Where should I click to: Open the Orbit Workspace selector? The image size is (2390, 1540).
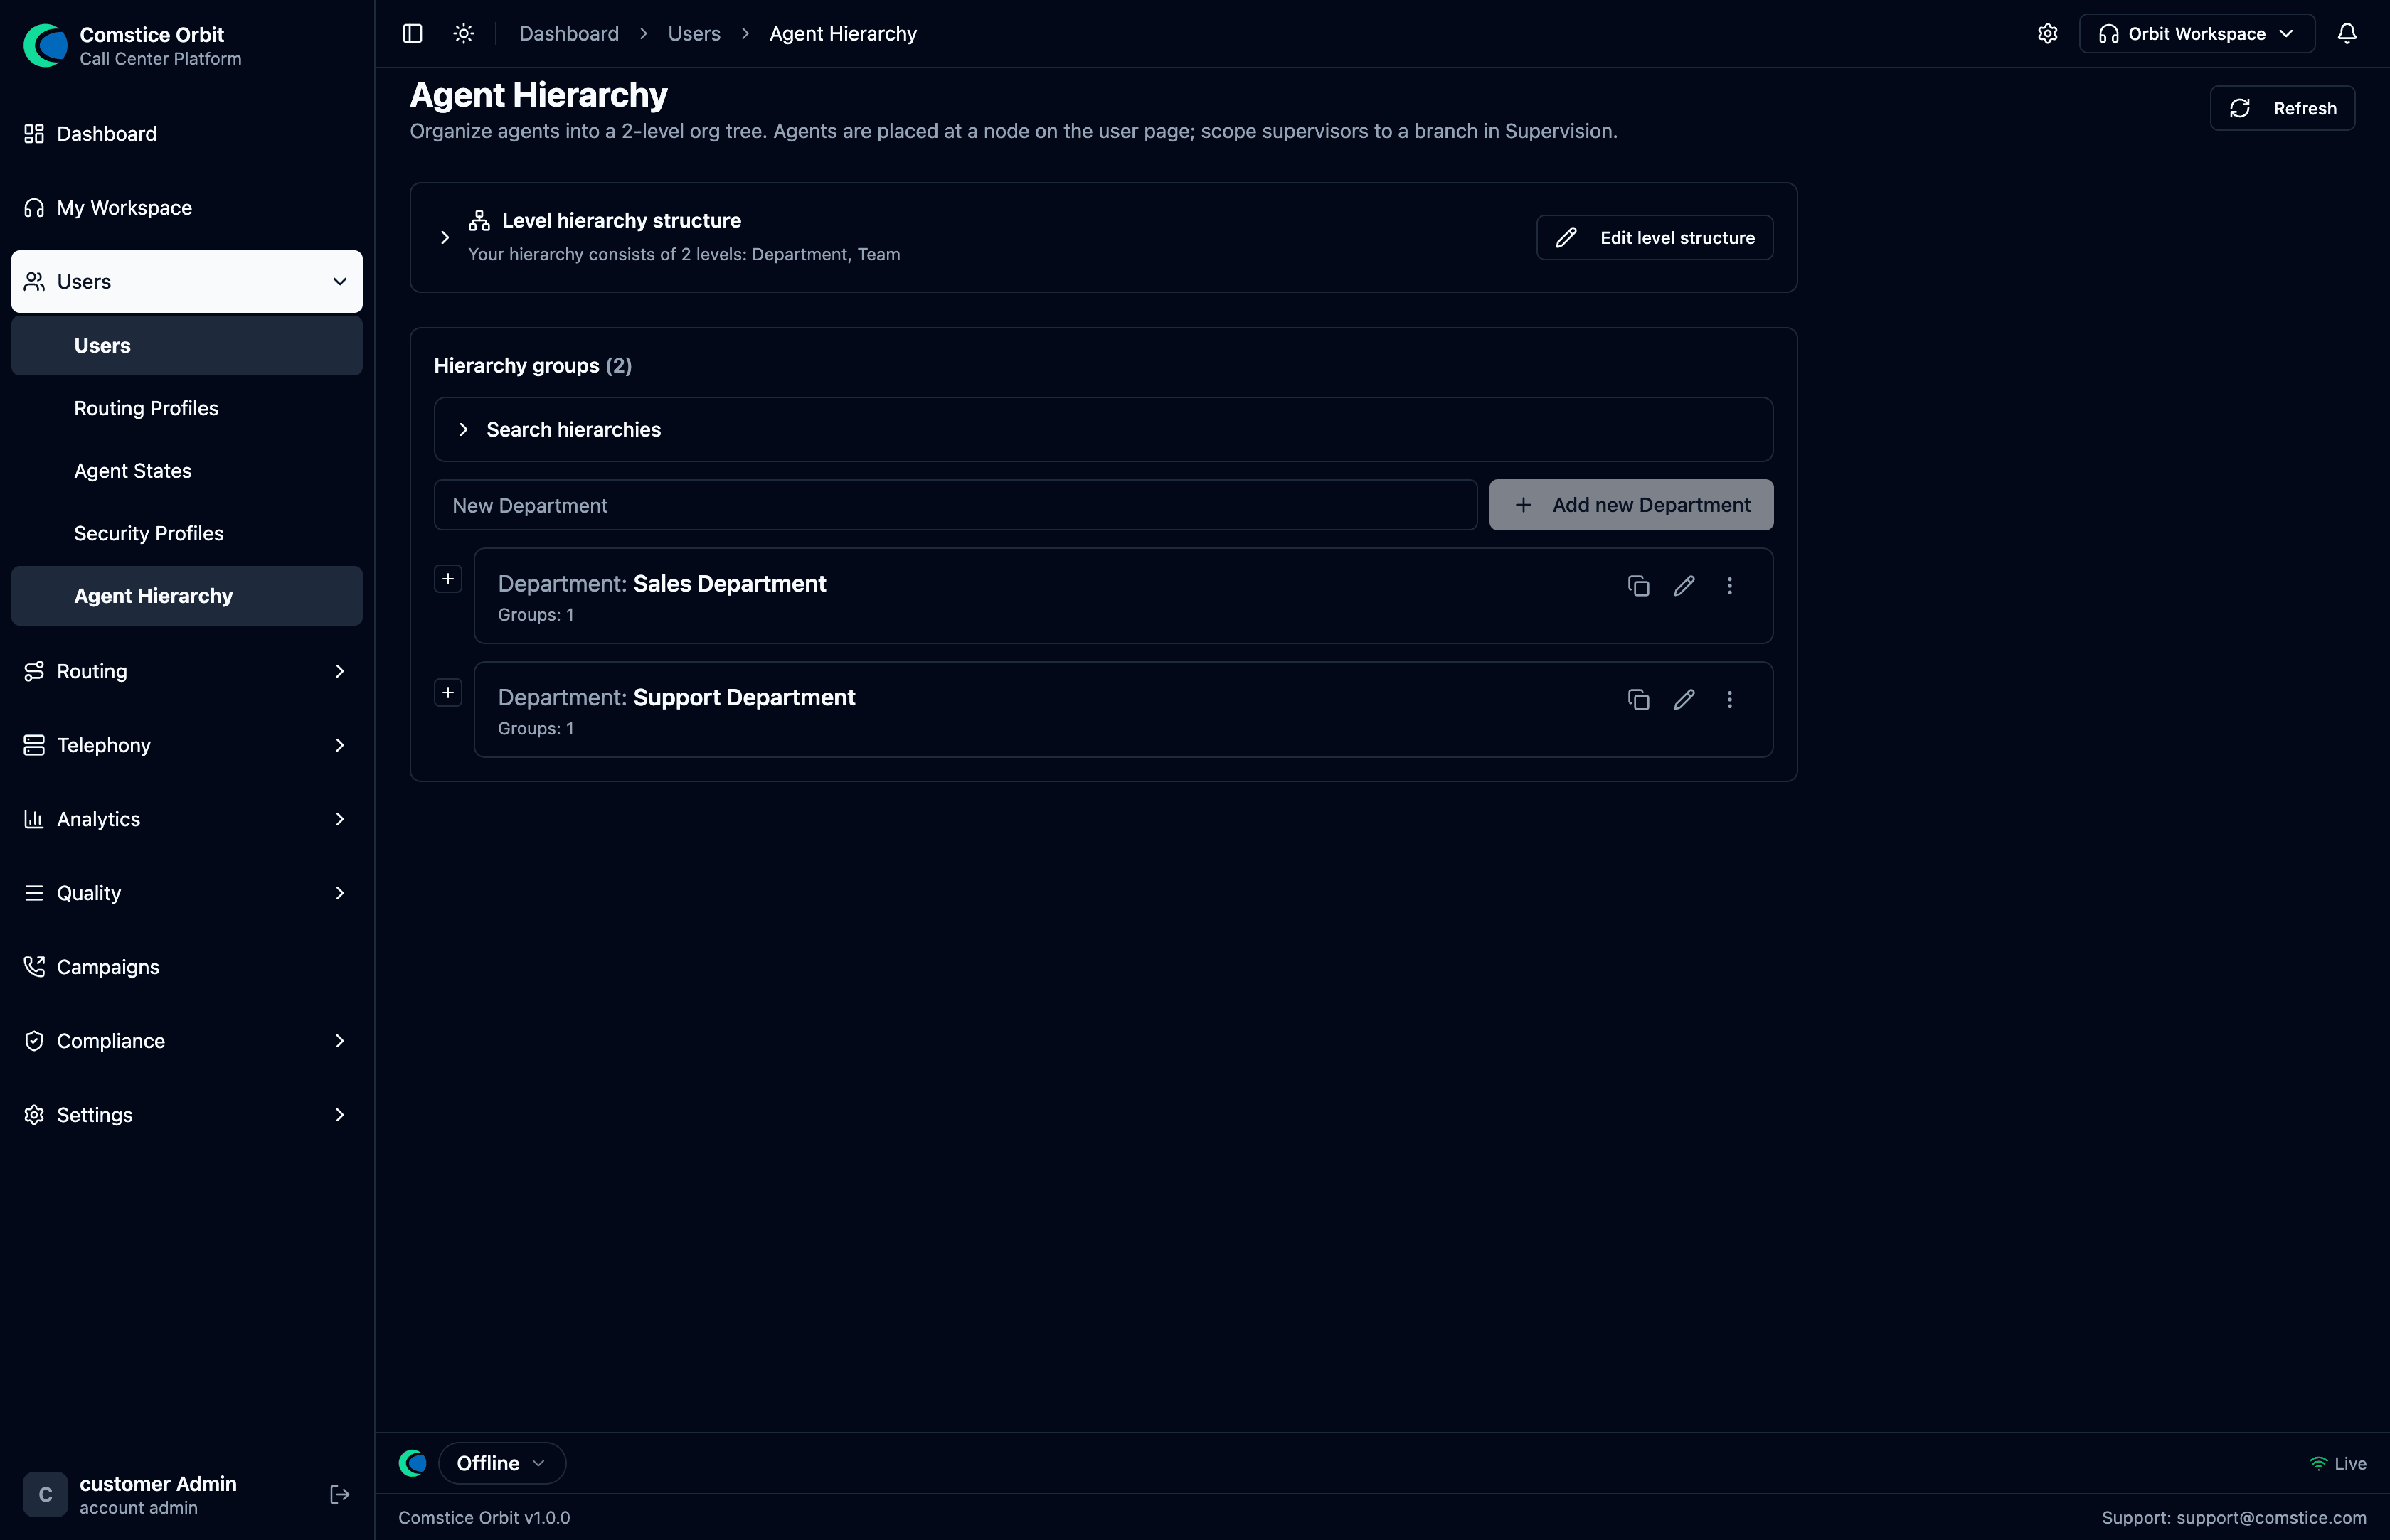pos(2197,33)
